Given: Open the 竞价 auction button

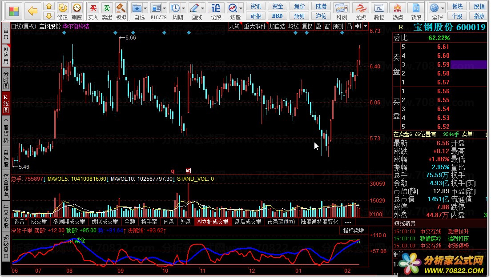Looking at the screenshot, I should tap(299, 6).
